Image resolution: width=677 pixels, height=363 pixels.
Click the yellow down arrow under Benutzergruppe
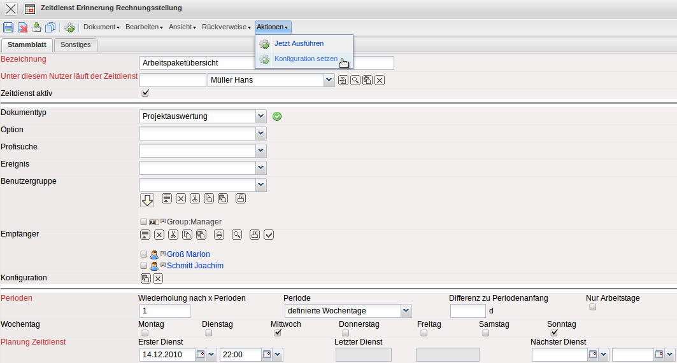point(147,200)
